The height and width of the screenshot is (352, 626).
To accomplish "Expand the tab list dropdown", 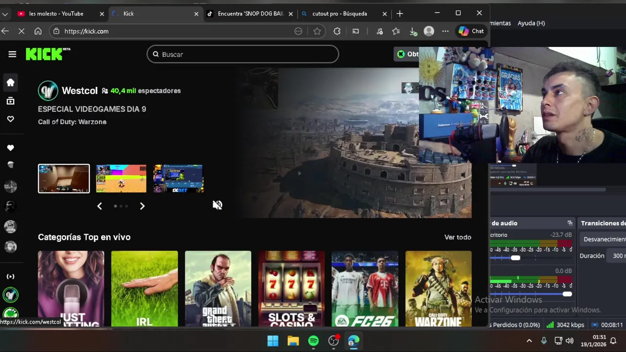I will (5, 14).
